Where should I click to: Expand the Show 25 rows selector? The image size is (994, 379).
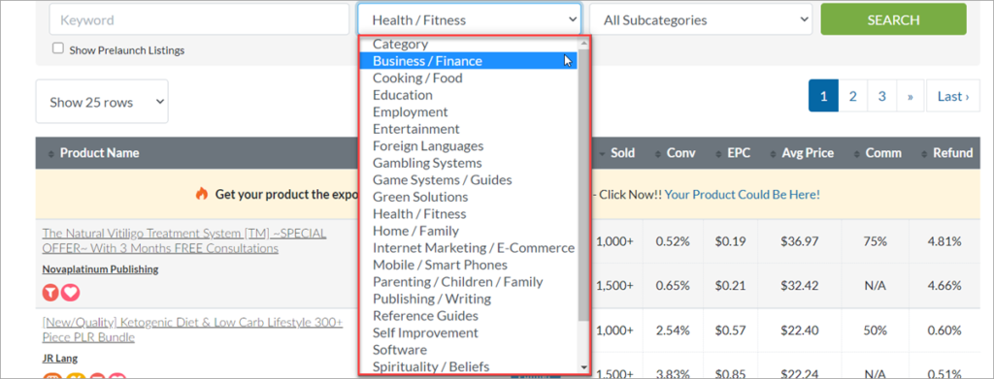(x=102, y=101)
